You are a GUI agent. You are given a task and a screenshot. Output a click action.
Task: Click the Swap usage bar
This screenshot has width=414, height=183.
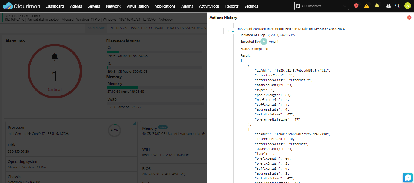pos(155,103)
